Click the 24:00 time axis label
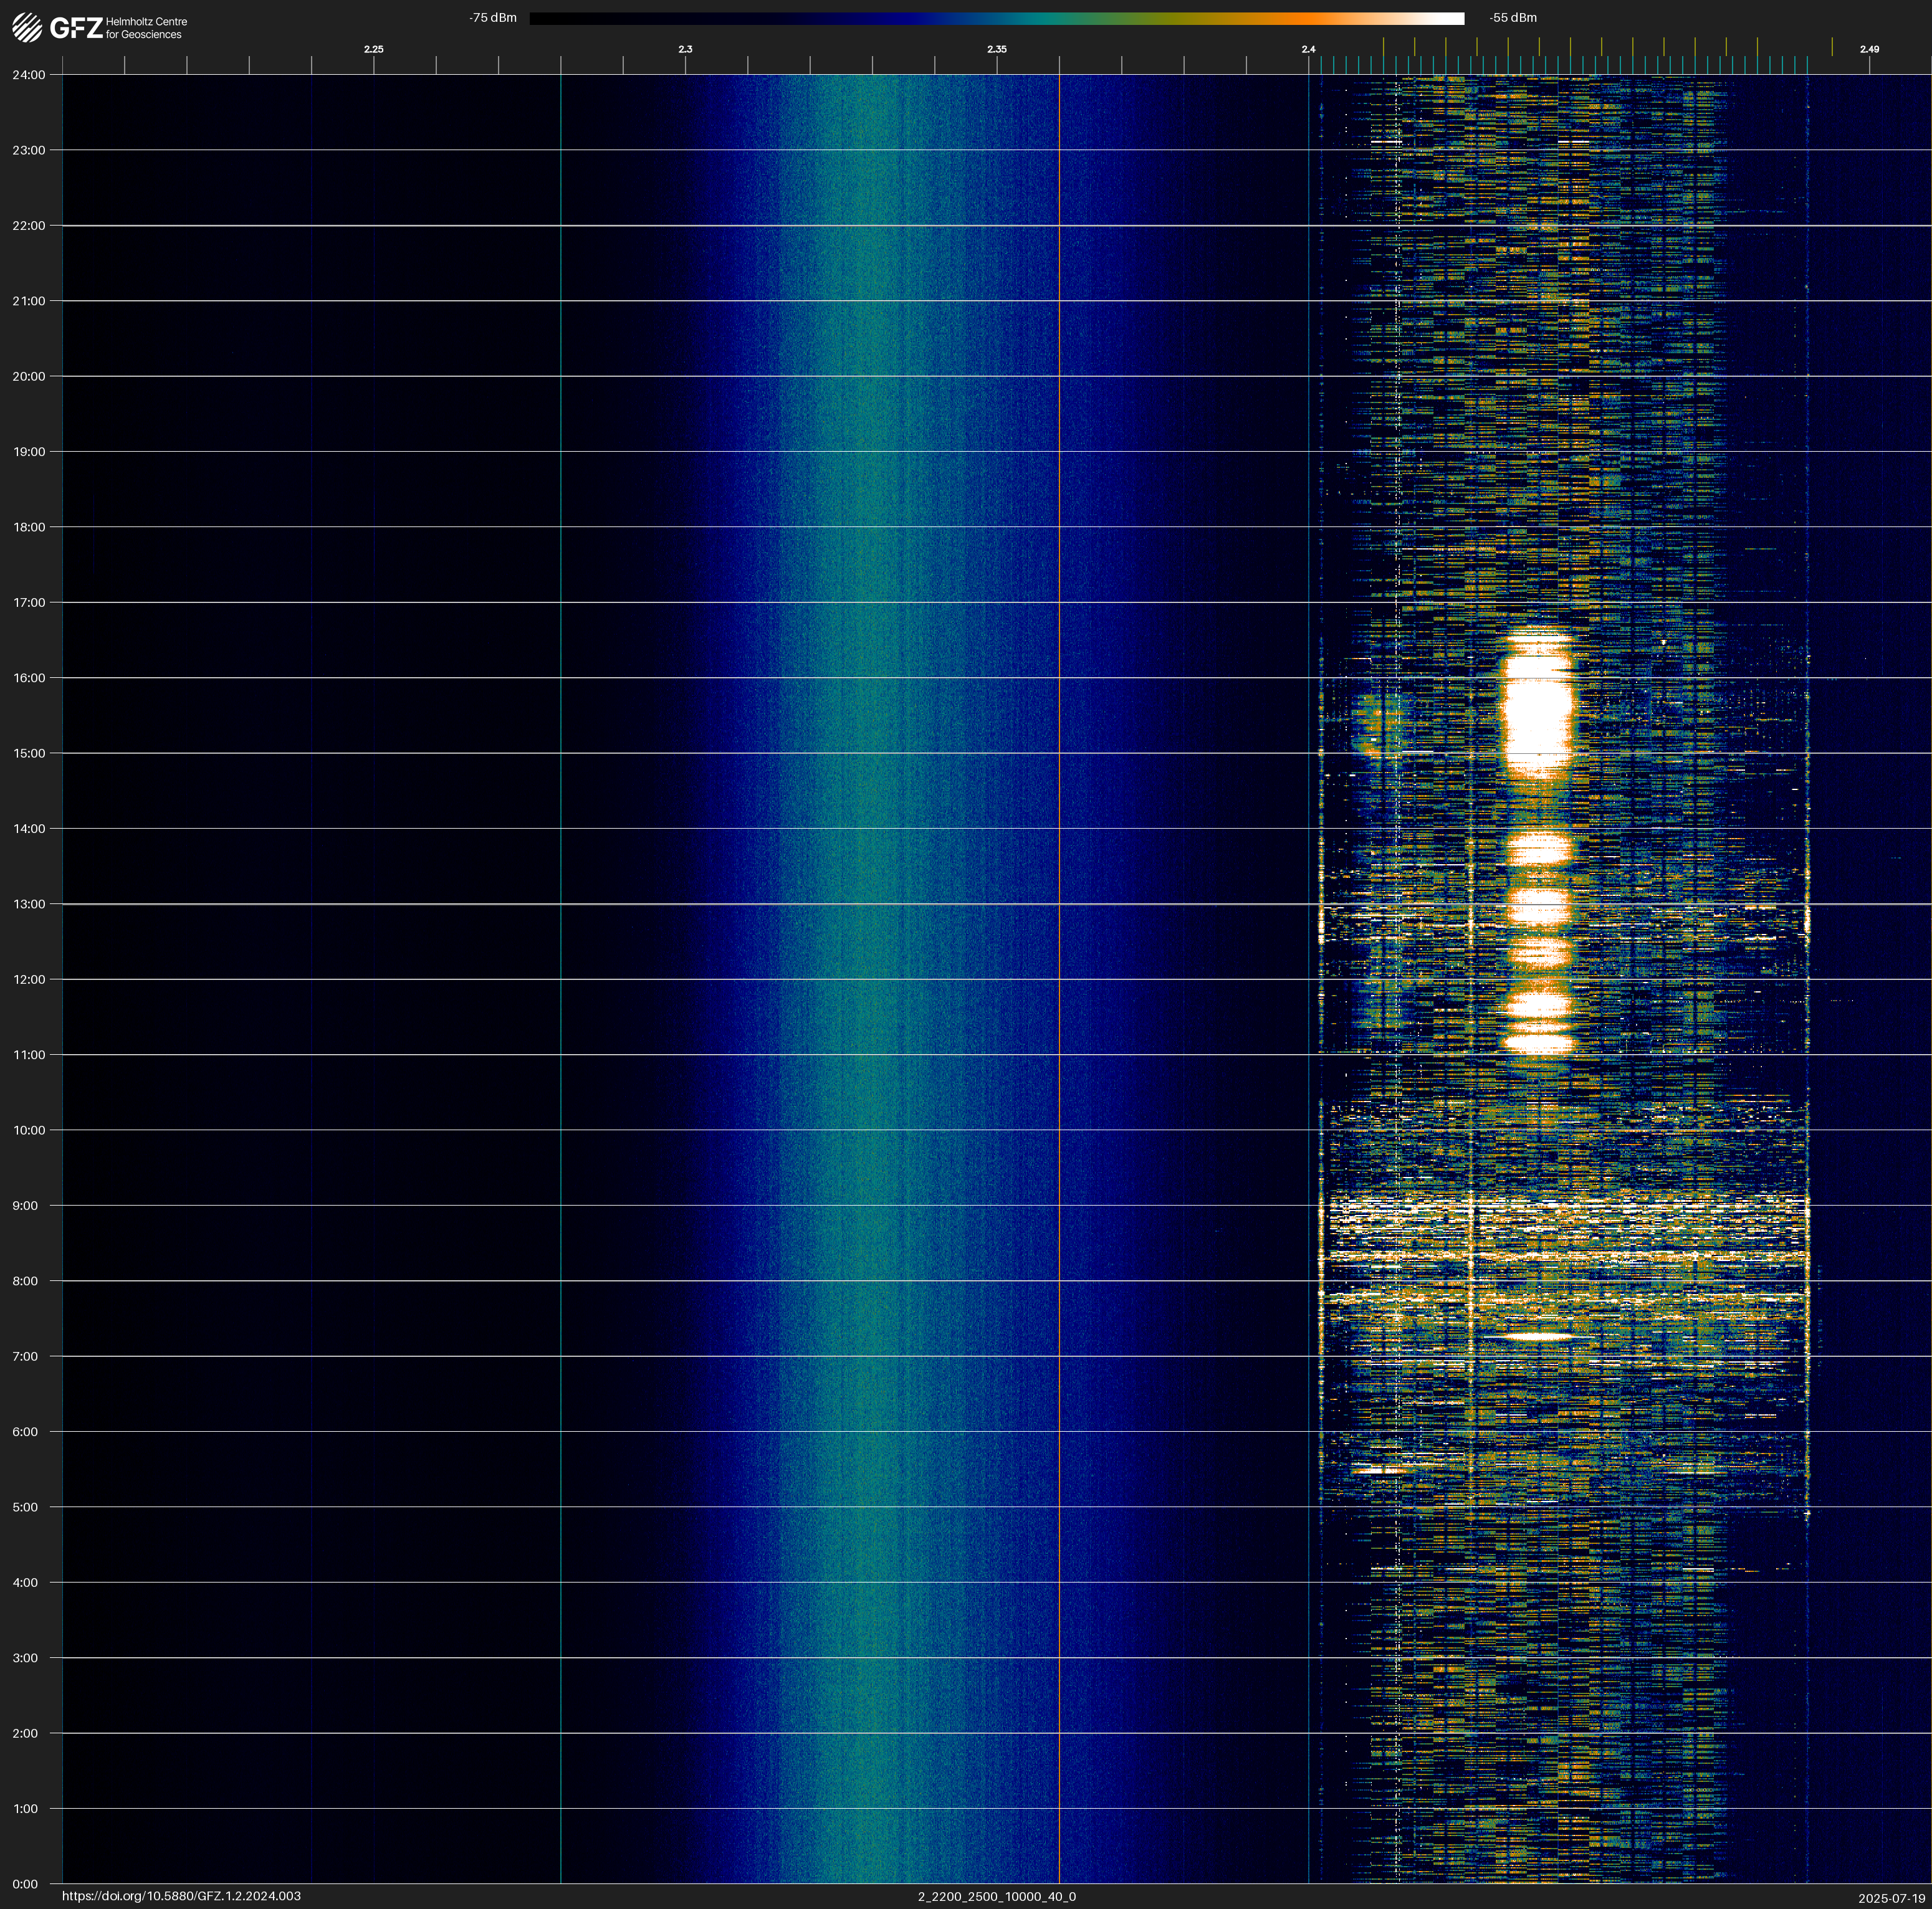The width and height of the screenshot is (1932, 1909). click(x=29, y=75)
